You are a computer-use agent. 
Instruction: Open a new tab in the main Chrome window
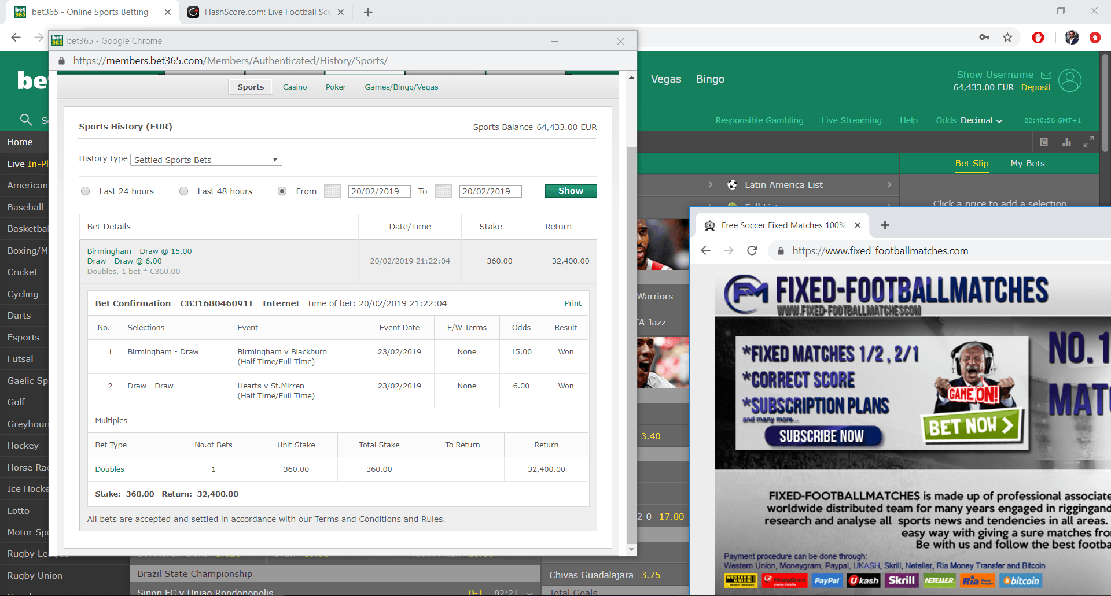click(x=368, y=12)
